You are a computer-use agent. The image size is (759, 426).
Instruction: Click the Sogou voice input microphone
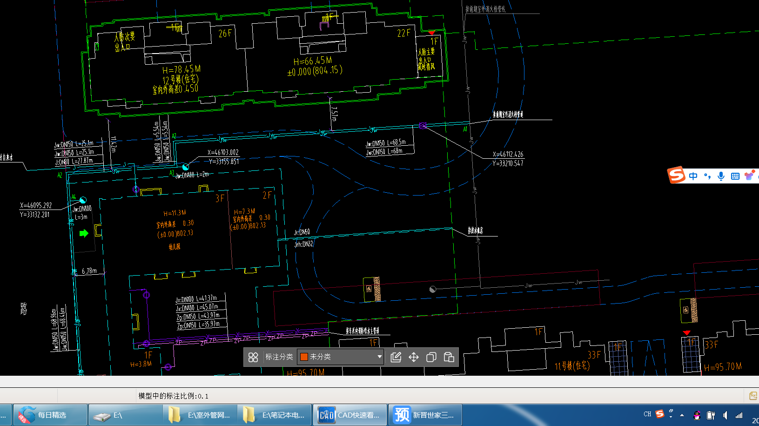click(x=721, y=176)
